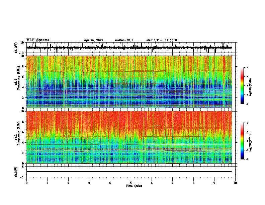Select the ch.1 spectrogram color bar
The image size is (265, 205).
[x=242, y=86]
